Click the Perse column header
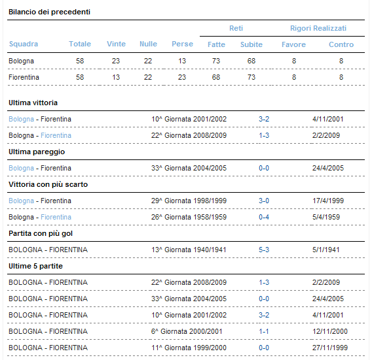 point(182,44)
